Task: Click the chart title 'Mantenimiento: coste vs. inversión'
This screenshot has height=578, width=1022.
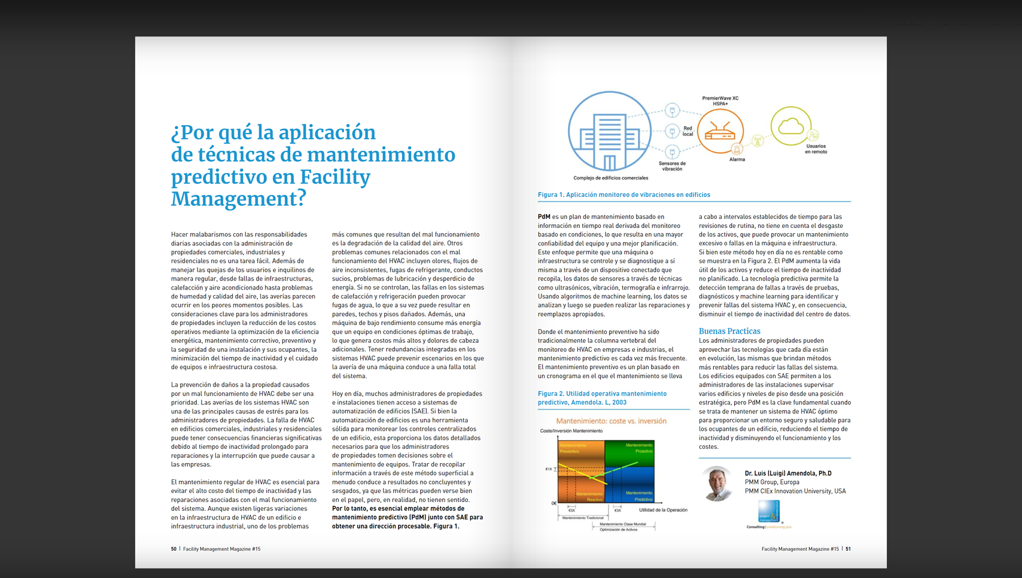Action: 611,421
